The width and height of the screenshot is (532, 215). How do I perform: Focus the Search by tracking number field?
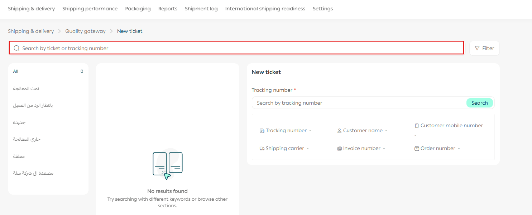[358, 103]
